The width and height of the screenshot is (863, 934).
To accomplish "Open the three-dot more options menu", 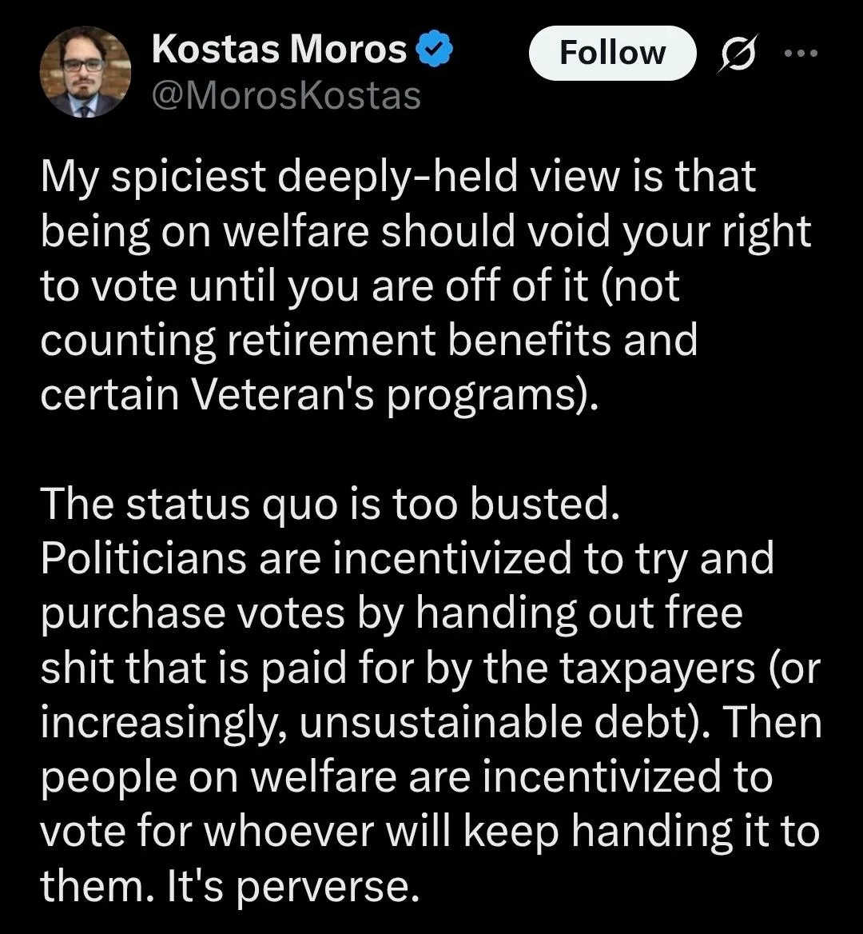I will (x=801, y=53).
